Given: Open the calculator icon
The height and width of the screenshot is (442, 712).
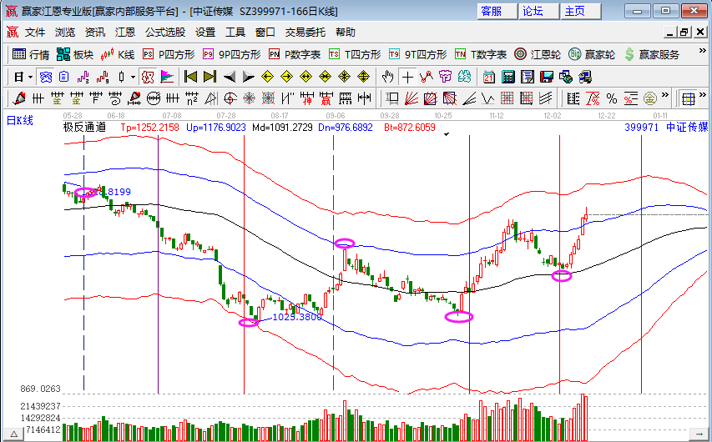Looking at the screenshot, I should (507, 78).
